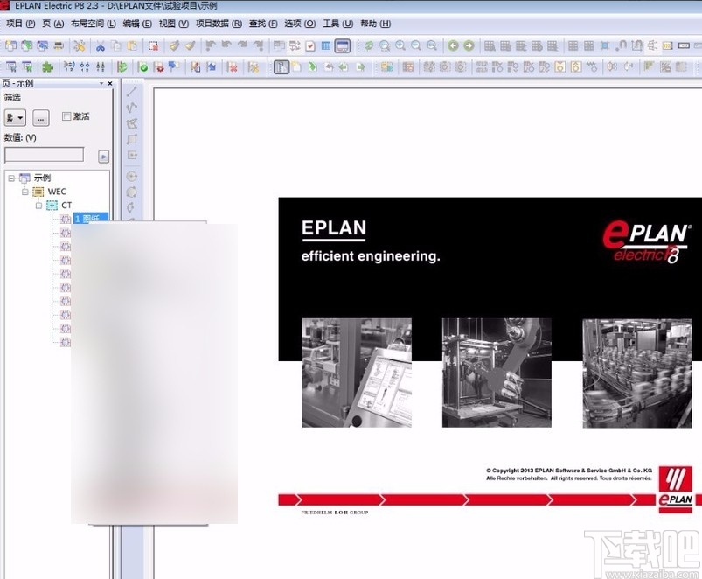Select the polygon drawing tool
This screenshot has width=702, height=579.
132,123
